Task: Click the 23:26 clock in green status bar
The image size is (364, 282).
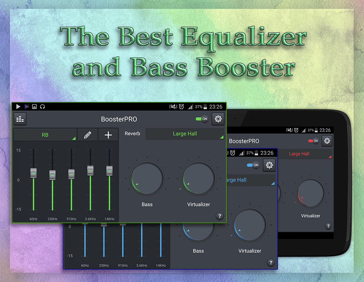Action: 216,107
